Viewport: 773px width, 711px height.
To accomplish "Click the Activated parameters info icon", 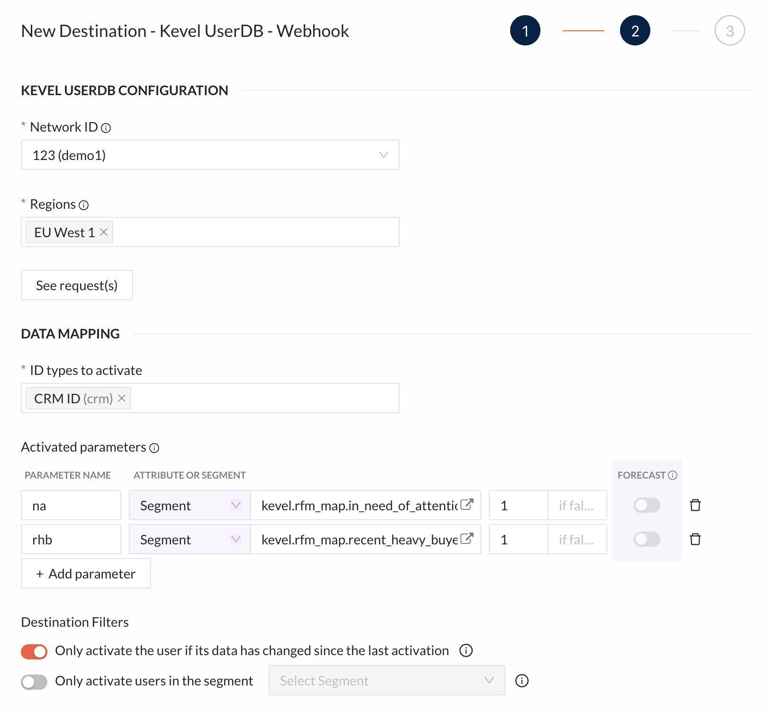I will coord(154,448).
